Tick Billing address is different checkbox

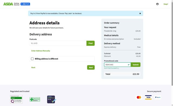pos(32,59)
